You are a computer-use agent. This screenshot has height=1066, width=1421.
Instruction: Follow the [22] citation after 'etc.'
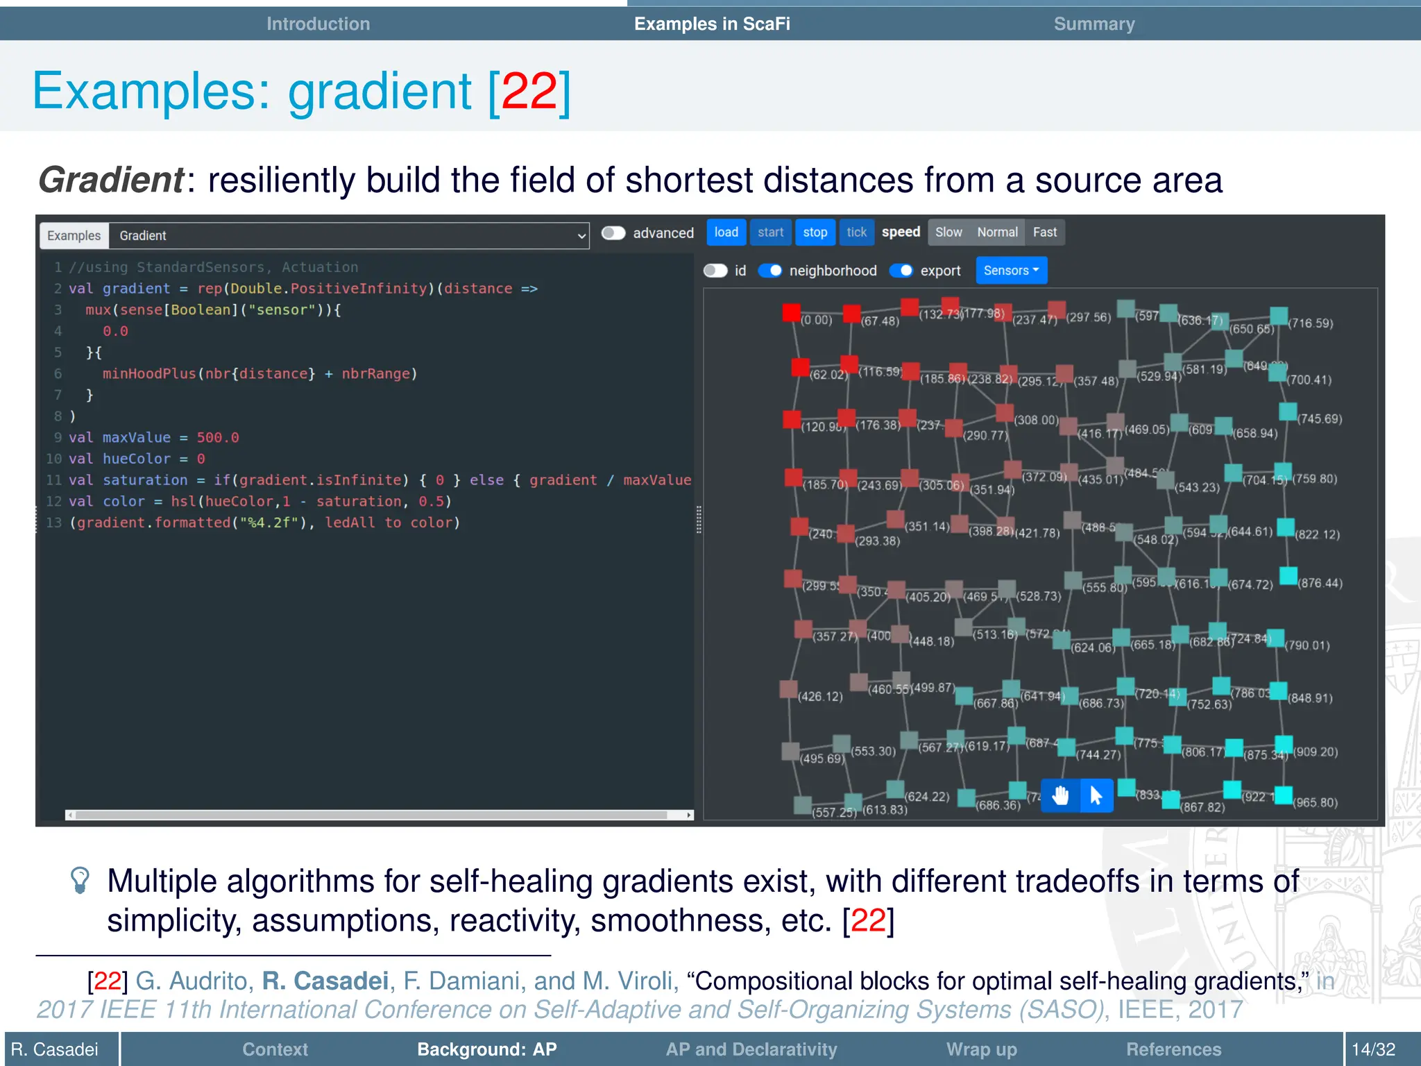pos(868,921)
